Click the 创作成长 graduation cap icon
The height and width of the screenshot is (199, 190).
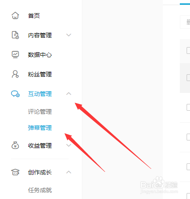pyautogui.click(x=15, y=172)
